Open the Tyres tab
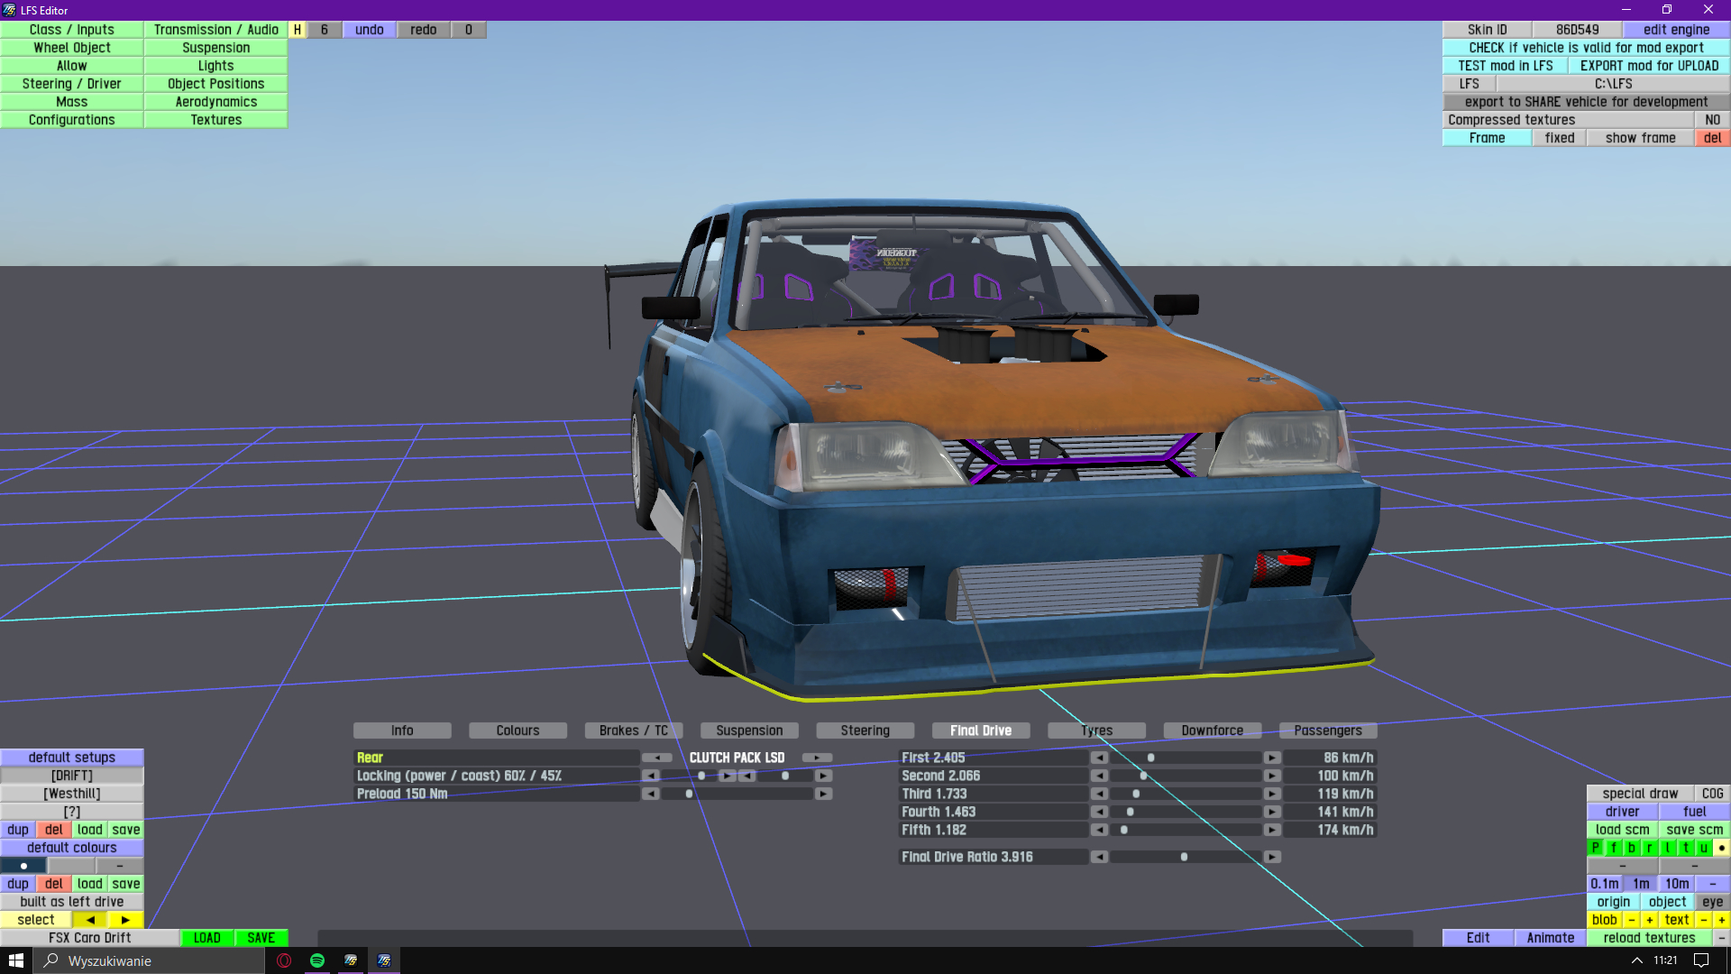The width and height of the screenshot is (1731, 974). [1096, 730]
